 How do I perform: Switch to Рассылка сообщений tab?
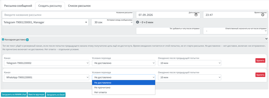[18, 6]
